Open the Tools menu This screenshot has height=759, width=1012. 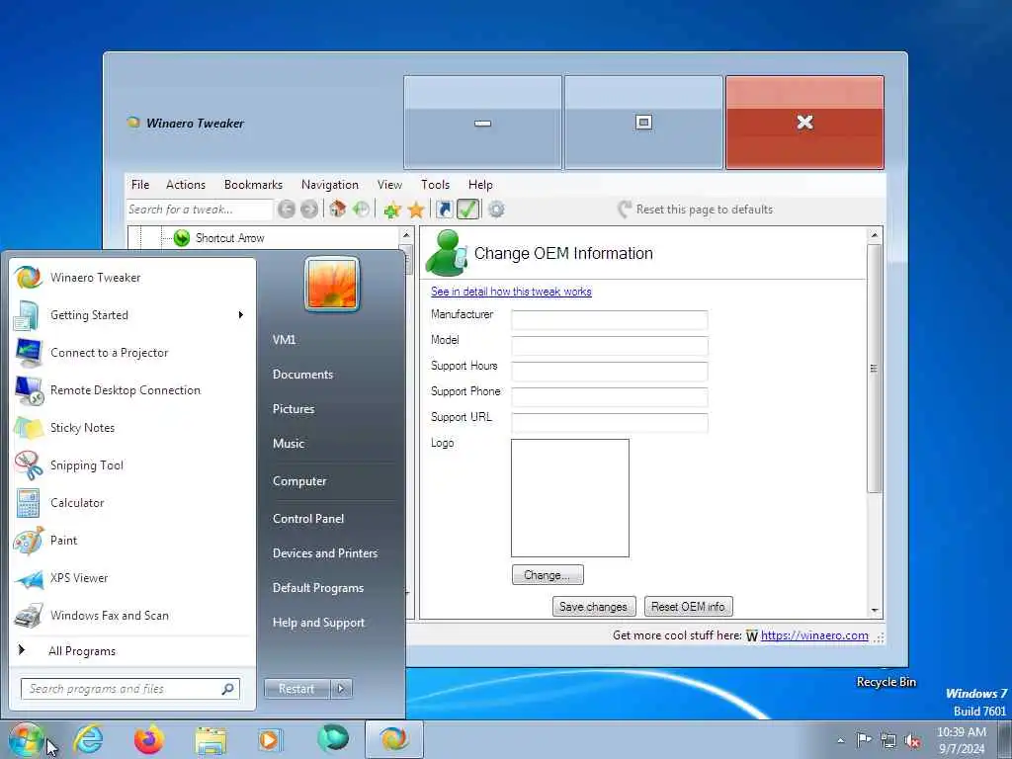tap(435, 185)
